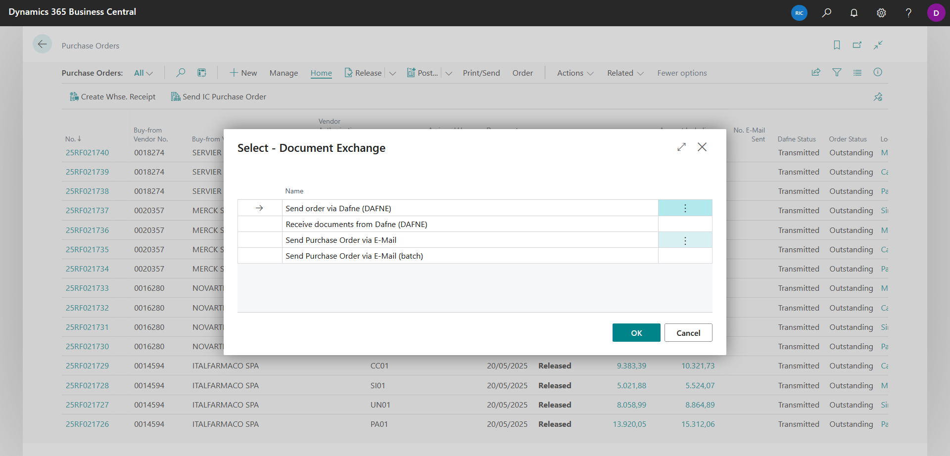Click the Dafne Status column header

pyautogui.click(x=797, y=139)
